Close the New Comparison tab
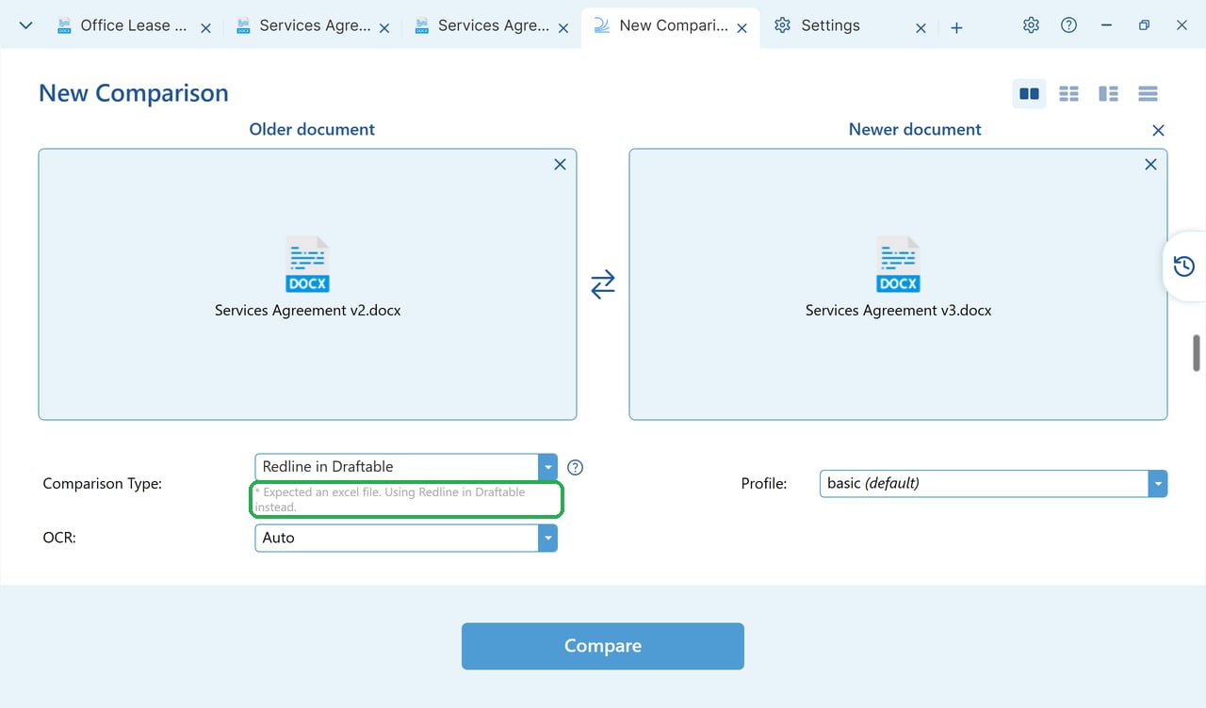Image resolution: width=1206 pixels, height=708 pixels. tap(742, 28)
